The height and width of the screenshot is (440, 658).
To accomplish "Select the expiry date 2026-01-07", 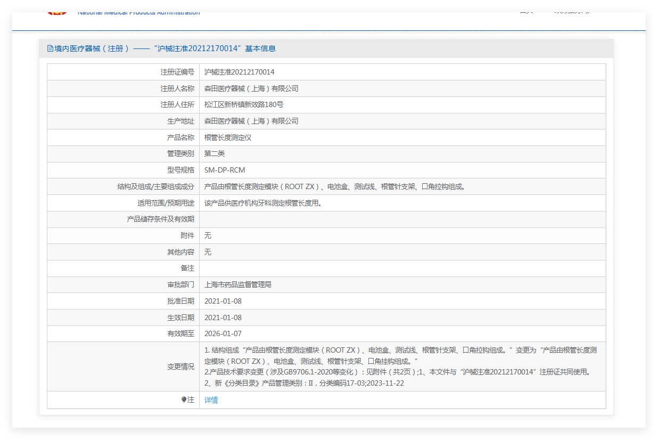I will [x=223, y=333].
